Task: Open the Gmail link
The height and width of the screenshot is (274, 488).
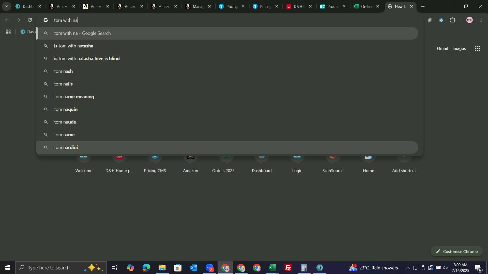Action: coord(442,48)
